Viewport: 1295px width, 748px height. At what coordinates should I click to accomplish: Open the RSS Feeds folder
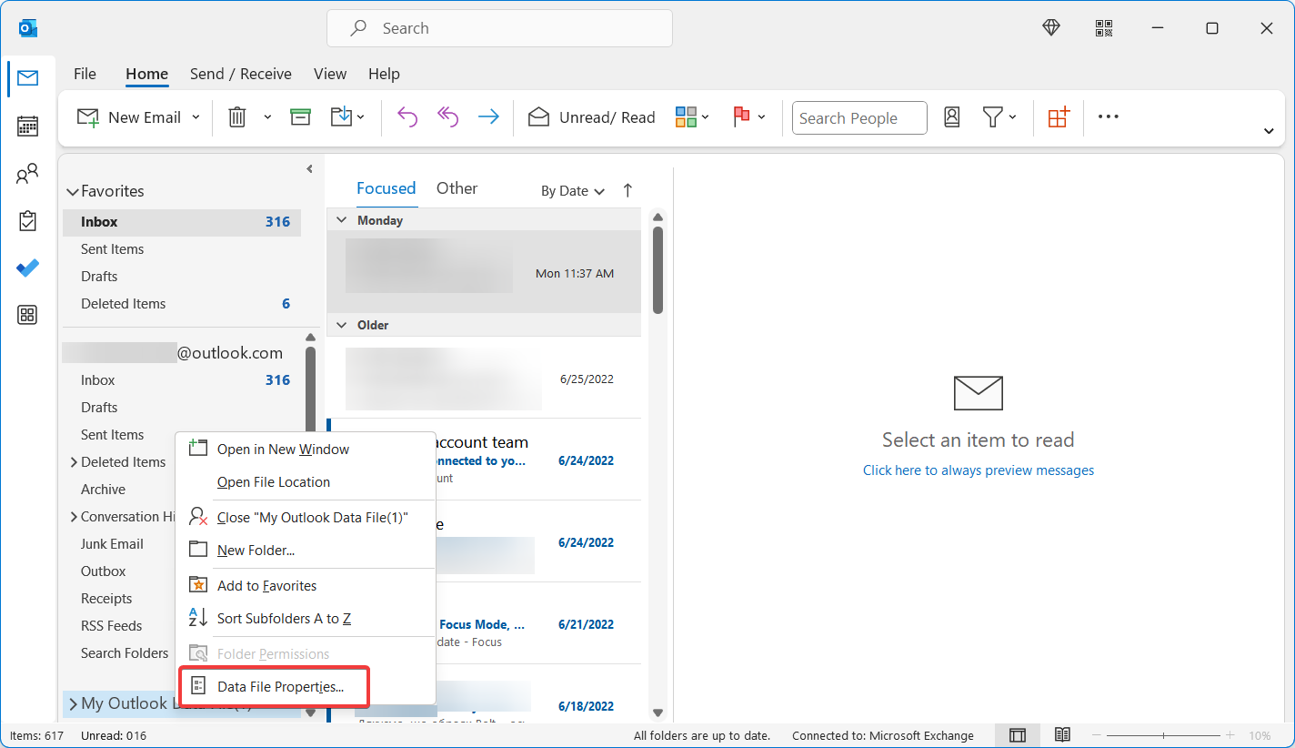[x=111, y=626]
